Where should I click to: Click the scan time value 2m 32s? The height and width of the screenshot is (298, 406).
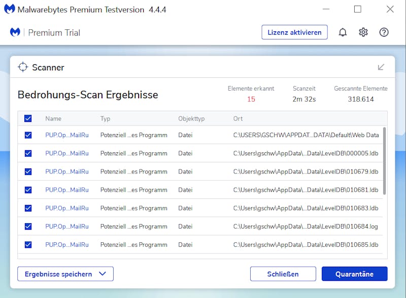[x=304, y=99]
